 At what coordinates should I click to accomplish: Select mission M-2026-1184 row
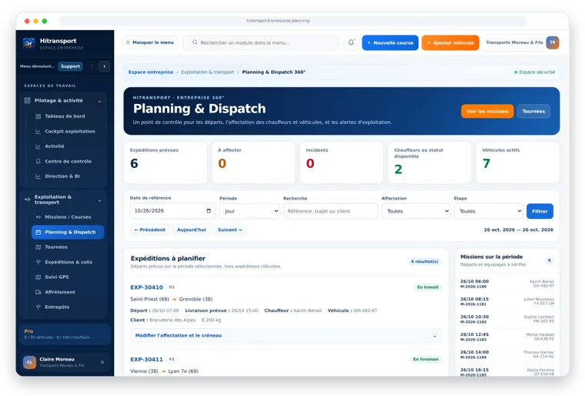click(x=507, y=354)
